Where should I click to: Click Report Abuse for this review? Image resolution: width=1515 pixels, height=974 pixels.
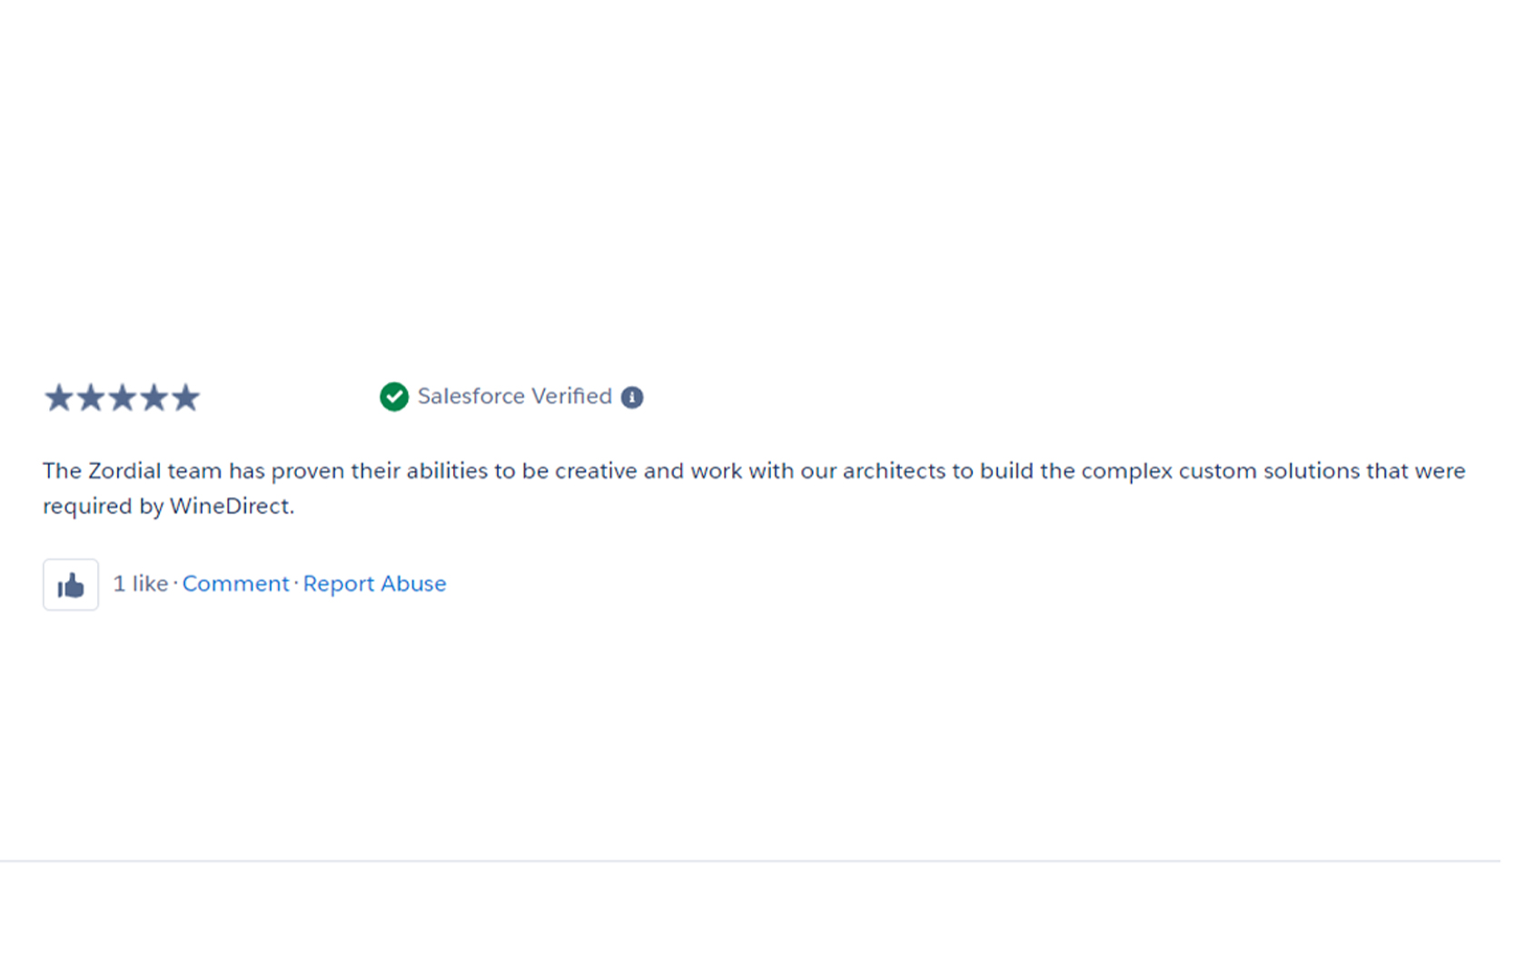[x=374, y=584]
